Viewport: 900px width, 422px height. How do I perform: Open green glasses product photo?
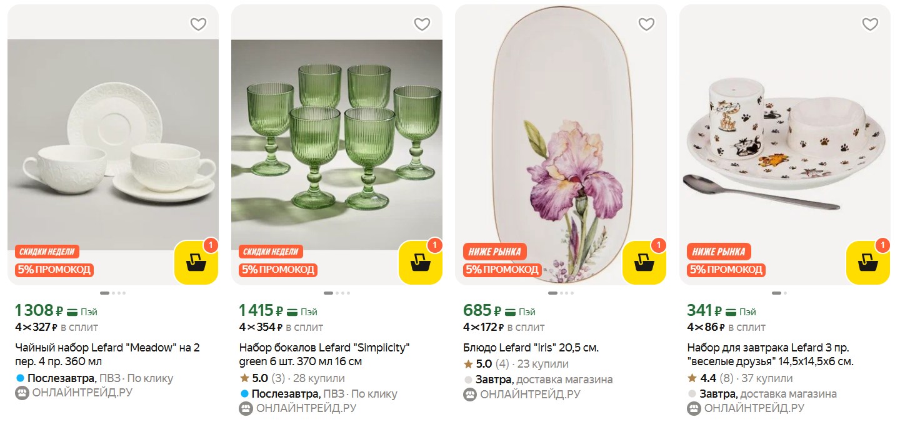pos(337,145)
